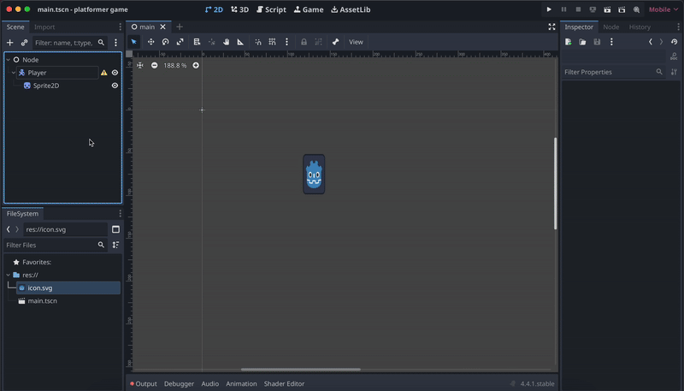Collapse the res:// folder
This screenshot has height=391, width=684.
click(8, 275)
